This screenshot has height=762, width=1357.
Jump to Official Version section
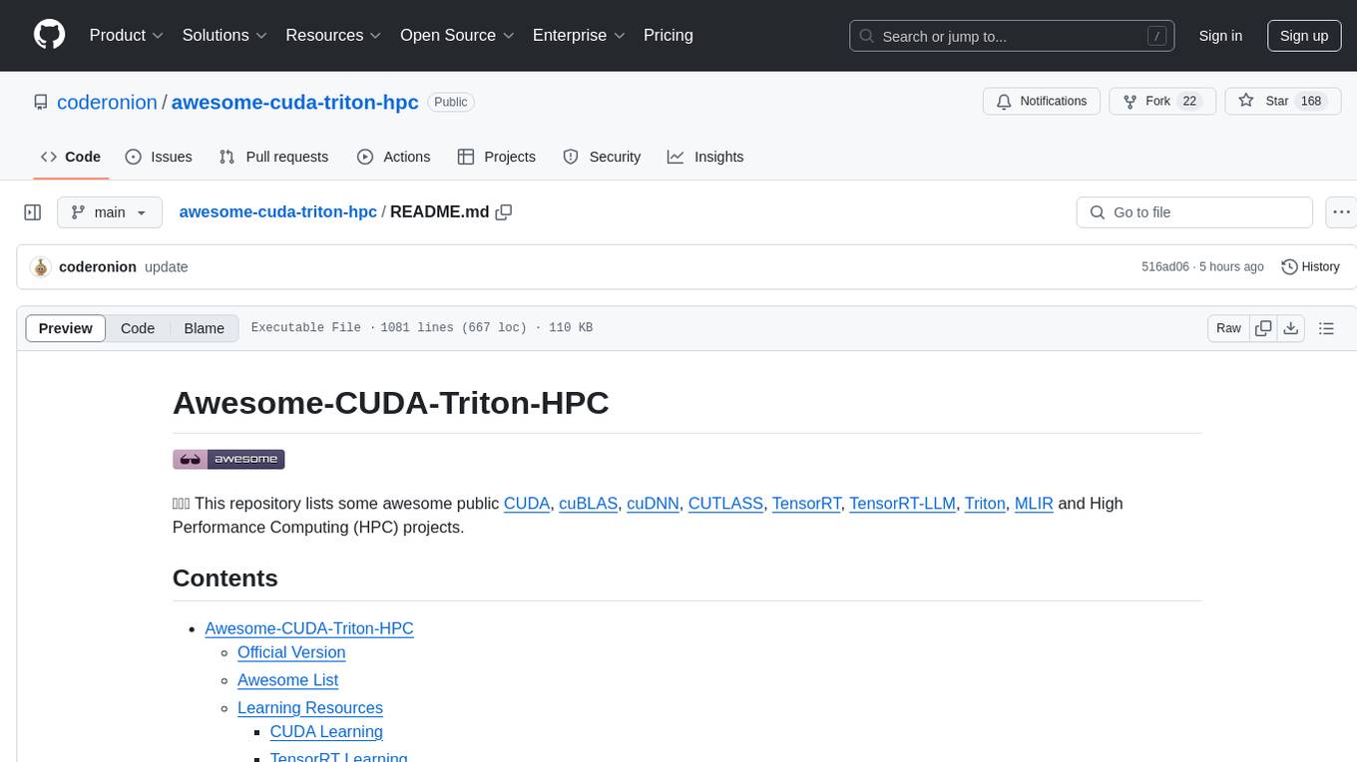click(291, 652)
